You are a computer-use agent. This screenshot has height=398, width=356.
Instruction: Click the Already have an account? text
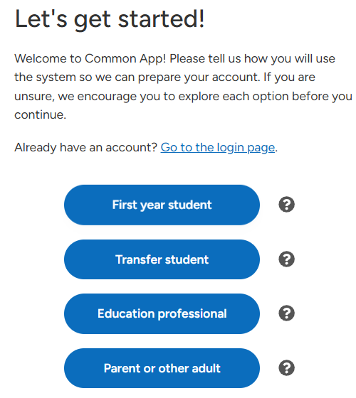pos(86,148)
